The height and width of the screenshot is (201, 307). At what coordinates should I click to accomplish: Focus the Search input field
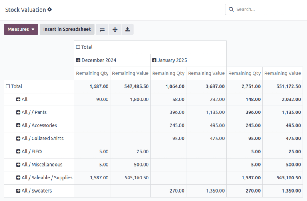(268, 9)
